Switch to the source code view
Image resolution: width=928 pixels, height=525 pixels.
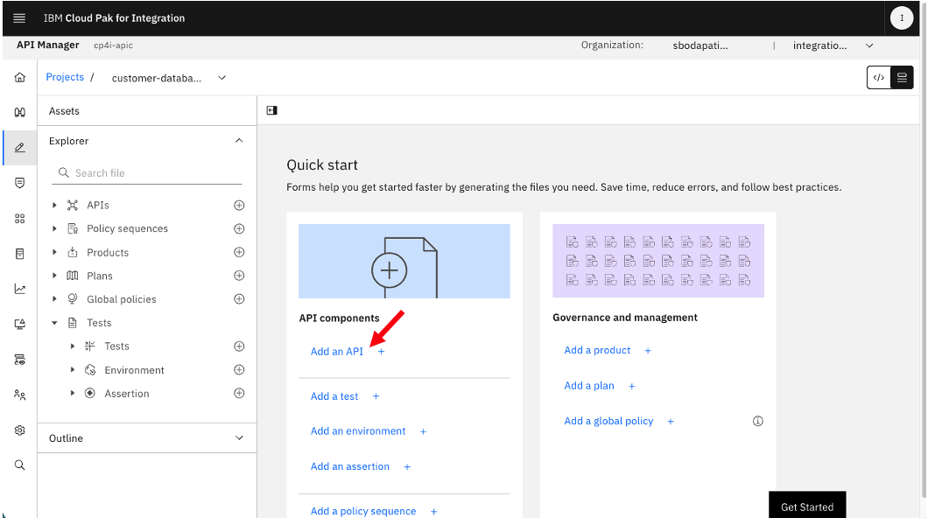pos(879,78)
